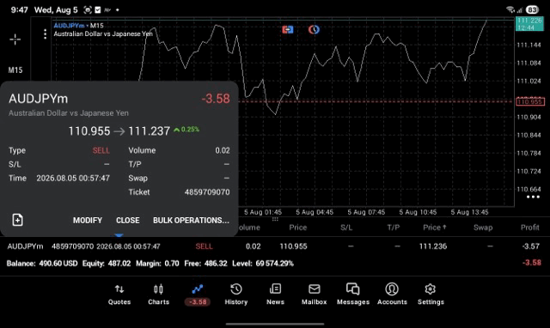
Task: Tap the Wi-Fi icon in status bar
Action: 510,9
